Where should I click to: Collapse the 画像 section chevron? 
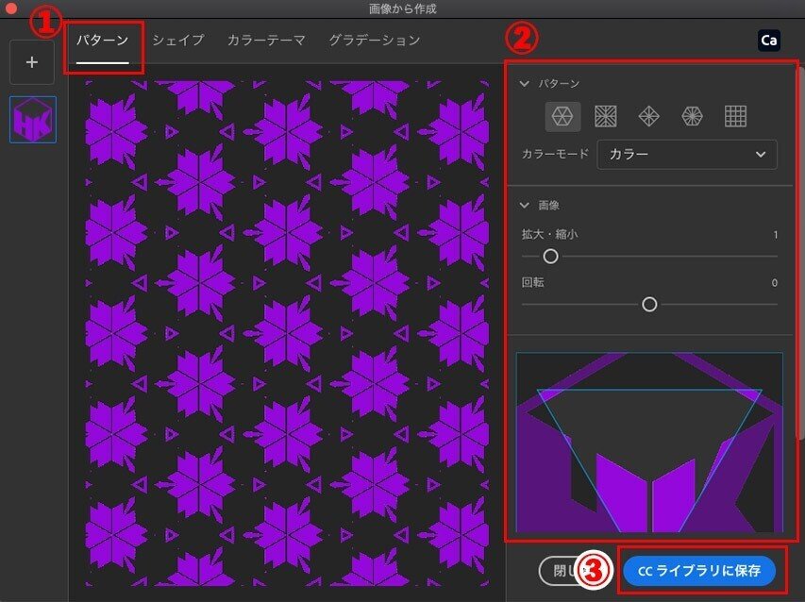tap(524, 206)
